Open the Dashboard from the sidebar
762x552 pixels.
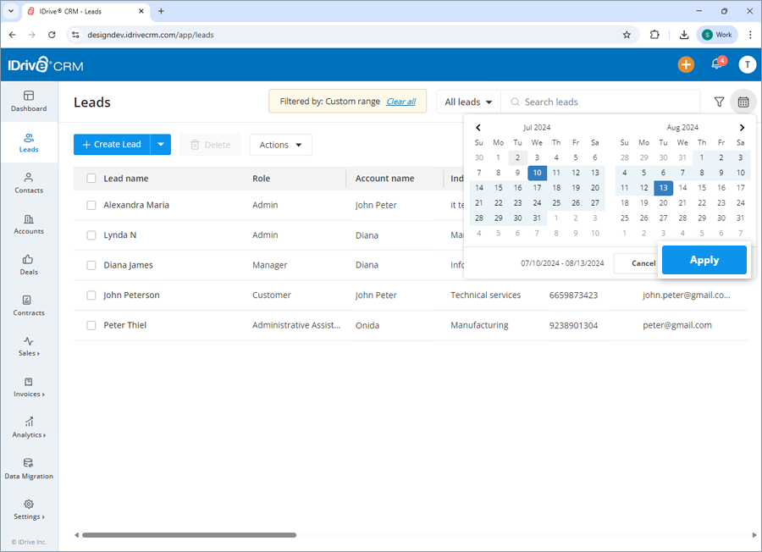pyautogui.click(x=28, y=102)
